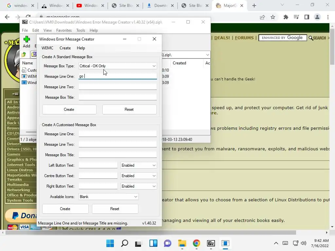Open the Widgets taskbar icon

153,243
